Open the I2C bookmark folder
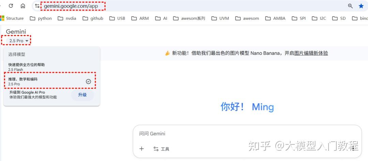Image resolution: width=368 pixels, height=161 pixels. tap(319, 18)
